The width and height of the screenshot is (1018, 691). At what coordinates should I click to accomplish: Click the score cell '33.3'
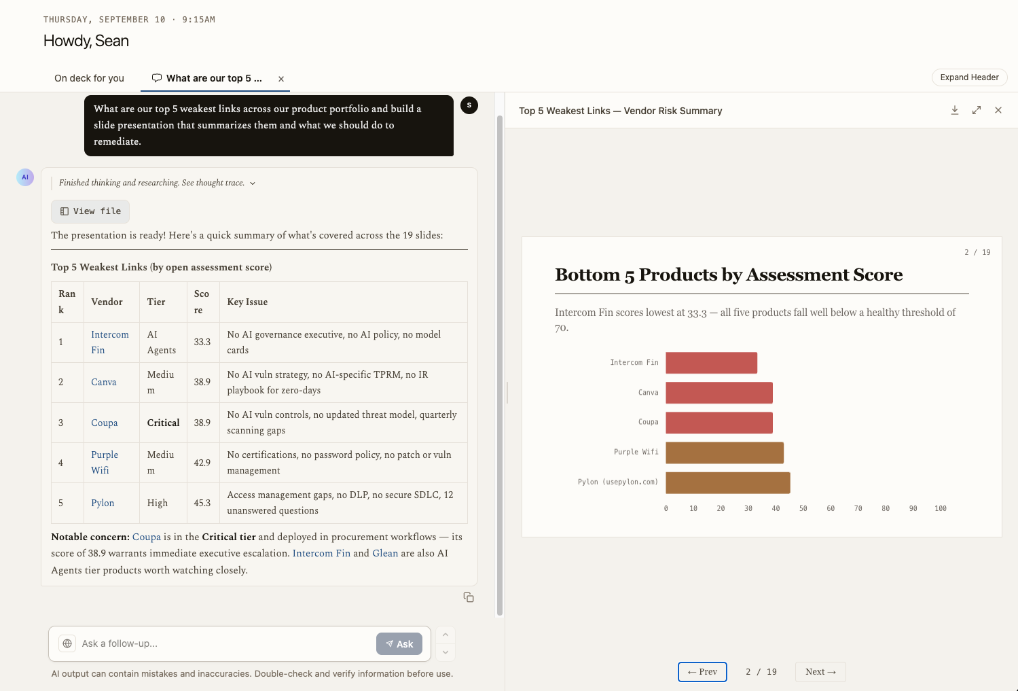click(202, 342)
